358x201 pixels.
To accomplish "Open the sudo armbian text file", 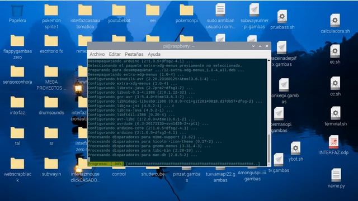I will 220,9.
